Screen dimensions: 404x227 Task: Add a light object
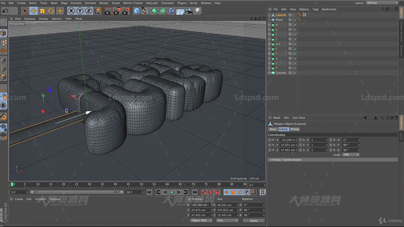click(x=197, y=11)
